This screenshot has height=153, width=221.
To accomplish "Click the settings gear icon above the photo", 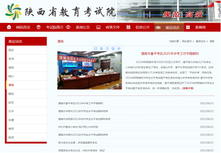I will tap(118, 49).
